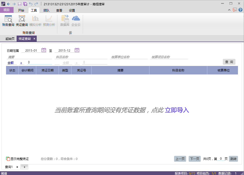Open the 企业云 enterprise cloud tool

76,21
